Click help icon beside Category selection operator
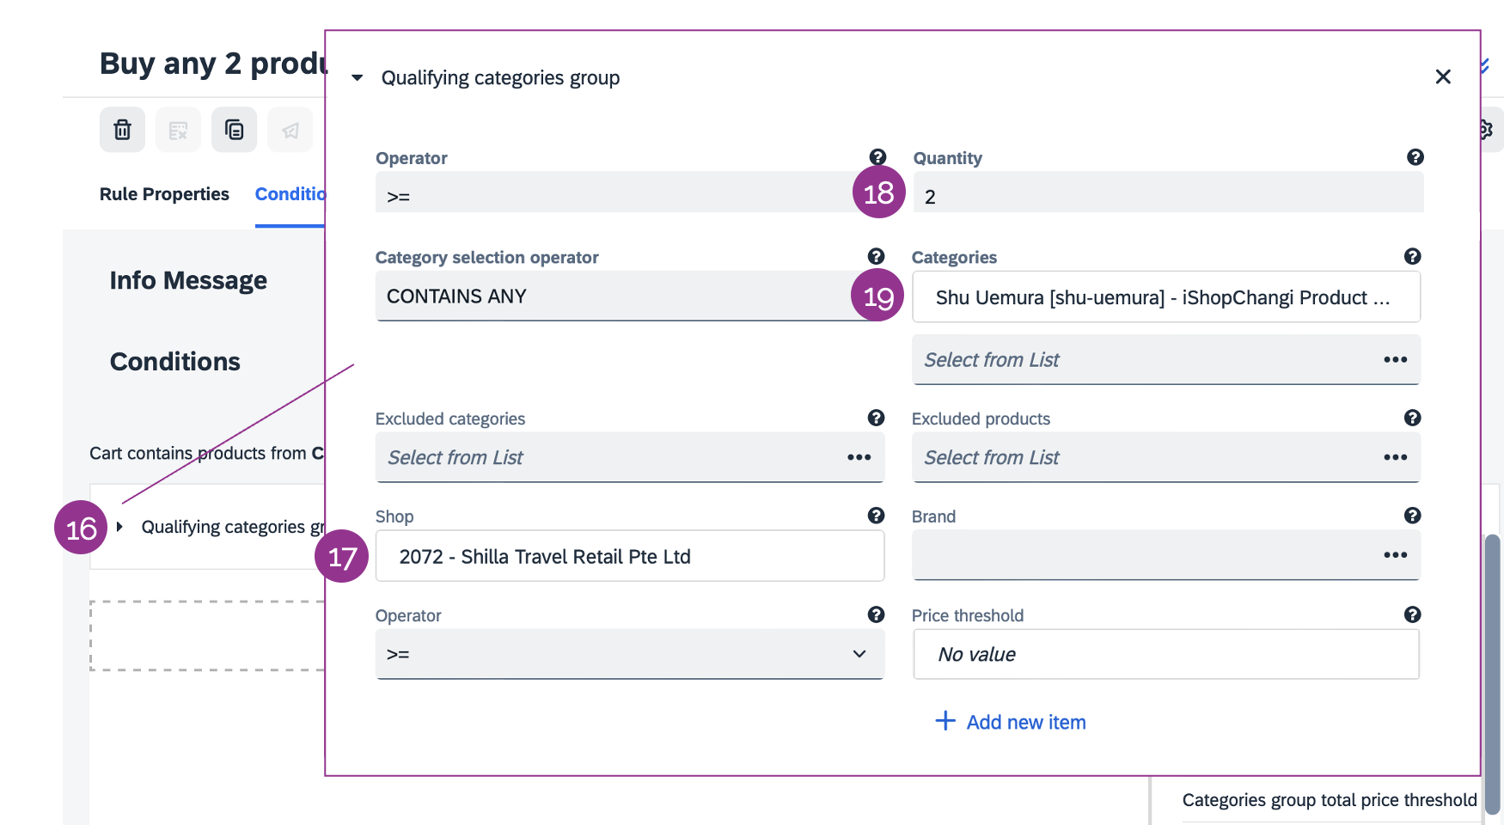The width and height of the screenshot is (1504, 825). (876, 256)
